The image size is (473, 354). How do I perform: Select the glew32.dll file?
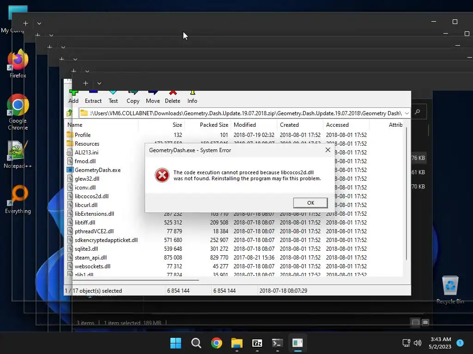pyautogui.click(x=87, y=178)
